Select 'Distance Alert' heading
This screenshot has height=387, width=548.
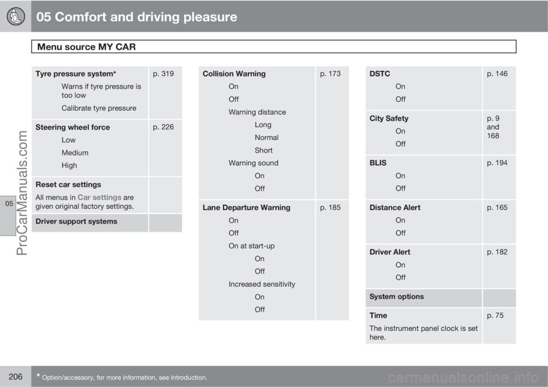point(395,208)
